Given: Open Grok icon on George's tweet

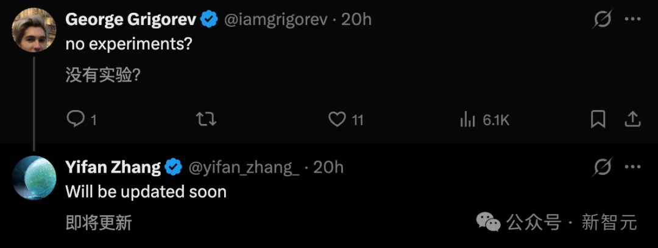Looking at the screenshot, I should 603,20.
